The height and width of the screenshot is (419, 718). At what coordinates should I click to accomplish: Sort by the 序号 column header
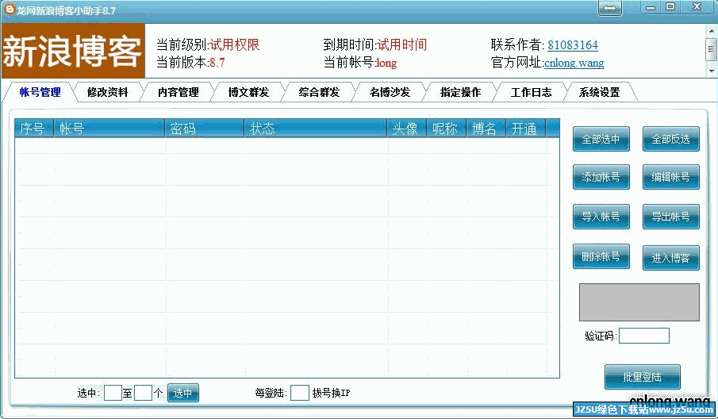pyautogui.click(x=34, y=129)
